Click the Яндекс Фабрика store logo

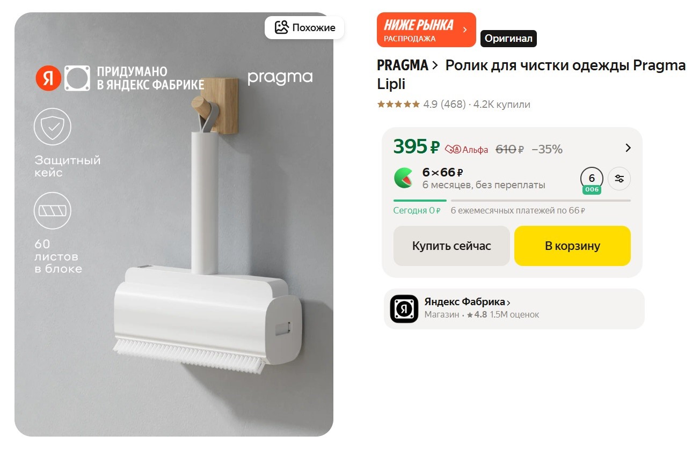[x=404, y=309]
